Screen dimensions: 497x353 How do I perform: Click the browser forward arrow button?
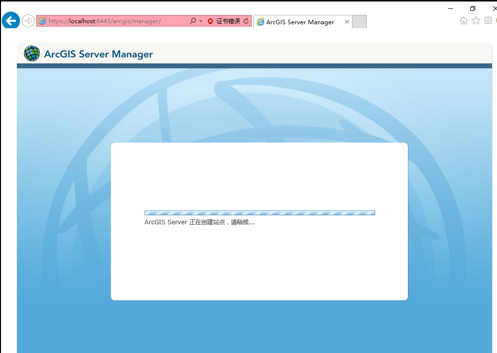click(x=28, y=21)
